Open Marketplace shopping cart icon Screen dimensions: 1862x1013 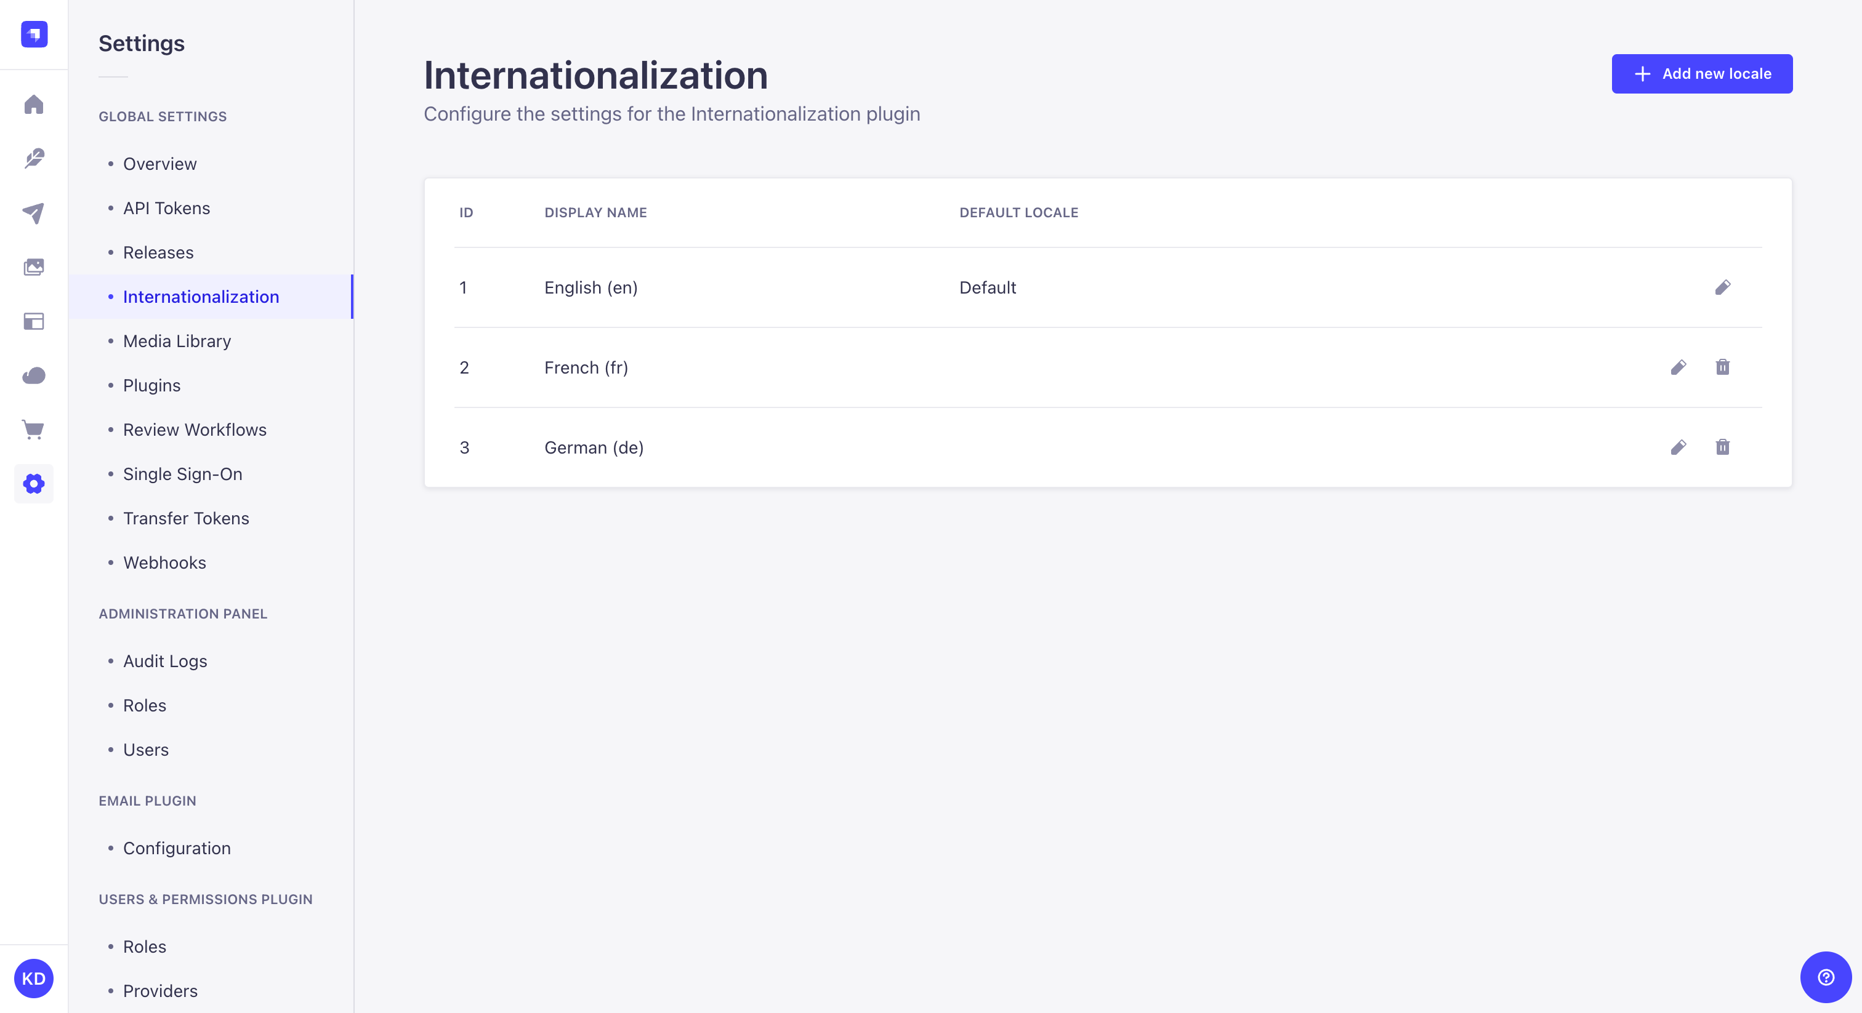pos(34,429)
